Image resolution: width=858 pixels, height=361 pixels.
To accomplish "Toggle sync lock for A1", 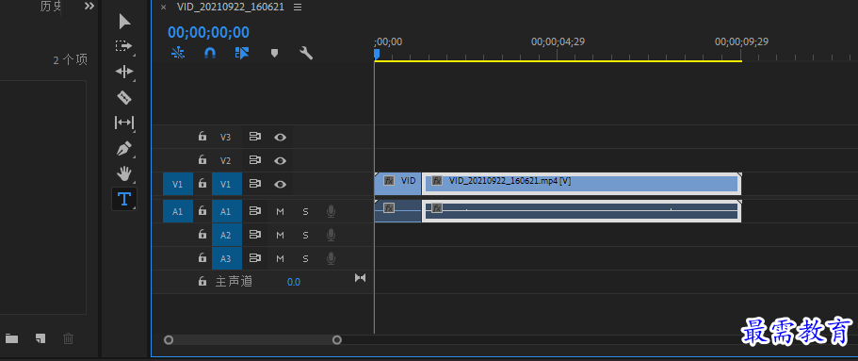I will pyautogui.click(x=254, y=211).
